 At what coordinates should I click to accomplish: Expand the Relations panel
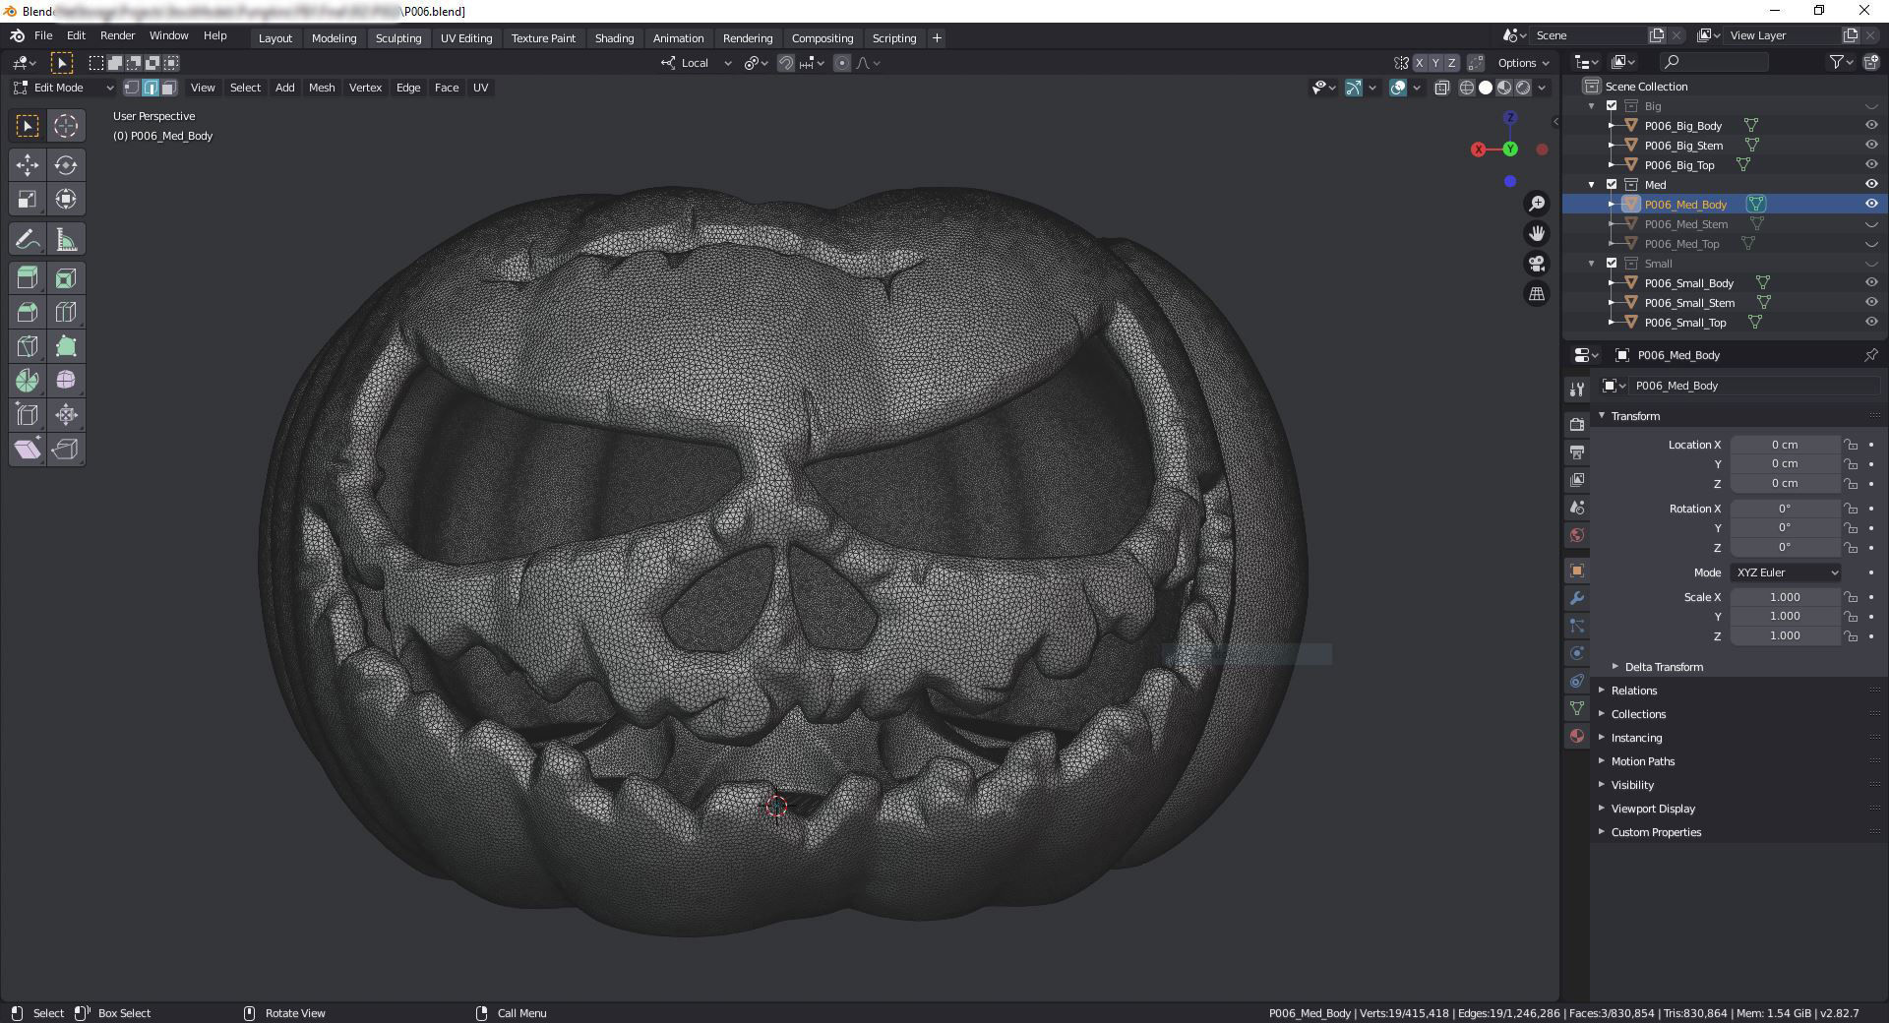(1633, 691)
